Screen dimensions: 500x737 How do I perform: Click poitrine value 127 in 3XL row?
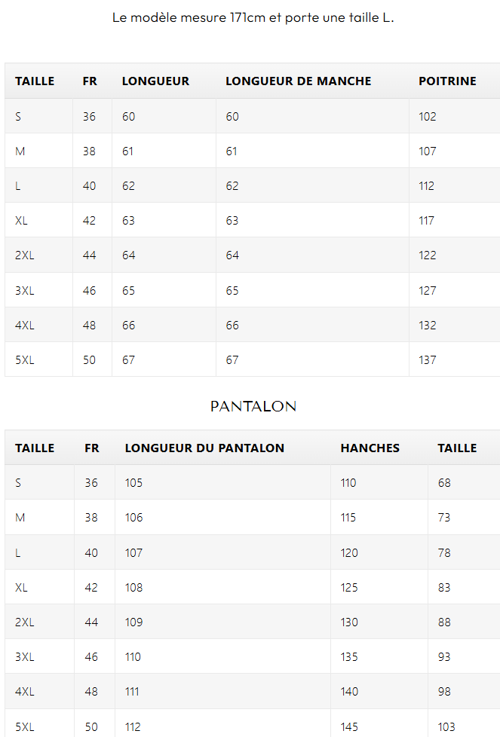pyautogui.click(x=428, y=291)
